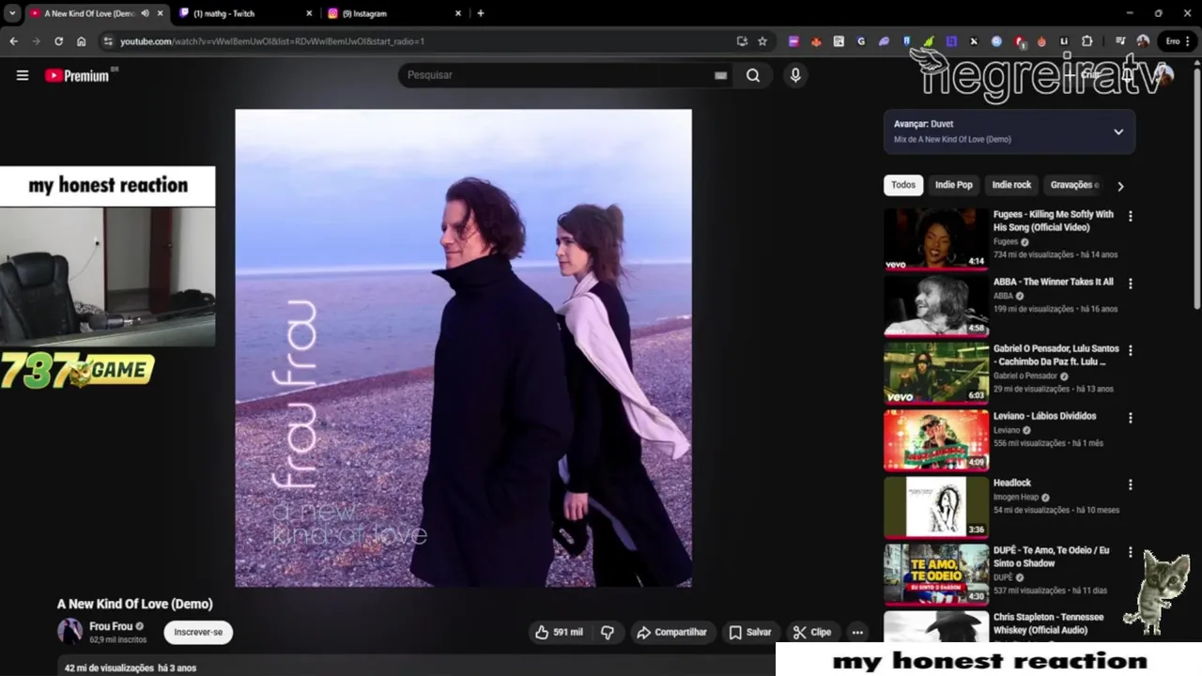Click the search magnifier button
1202x676 pixels.
pyautogui.click(x=753, y=75)
